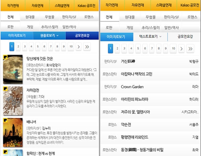
Task: Expand the 텍스트로보기 dropdown arrow
Action: [x=160, y=36]
